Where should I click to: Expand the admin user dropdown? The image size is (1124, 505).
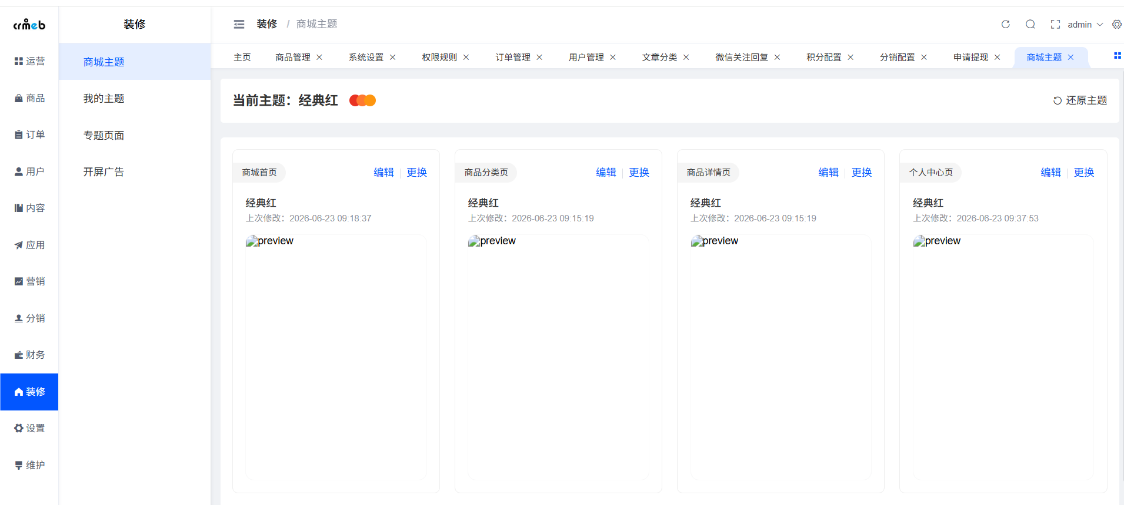coord(1085,24)
